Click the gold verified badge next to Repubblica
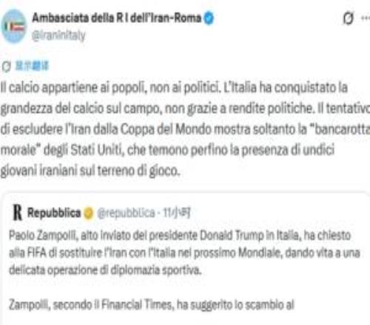 (x=88, y=213)
